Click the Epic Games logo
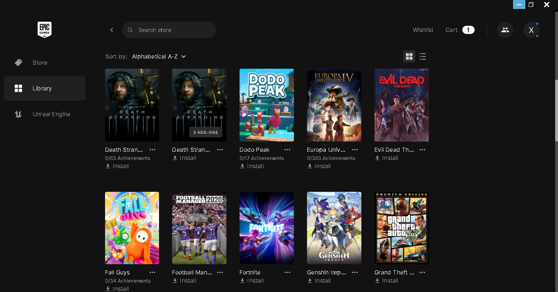The width and height of the screenshot is (558, 292). 45,29
